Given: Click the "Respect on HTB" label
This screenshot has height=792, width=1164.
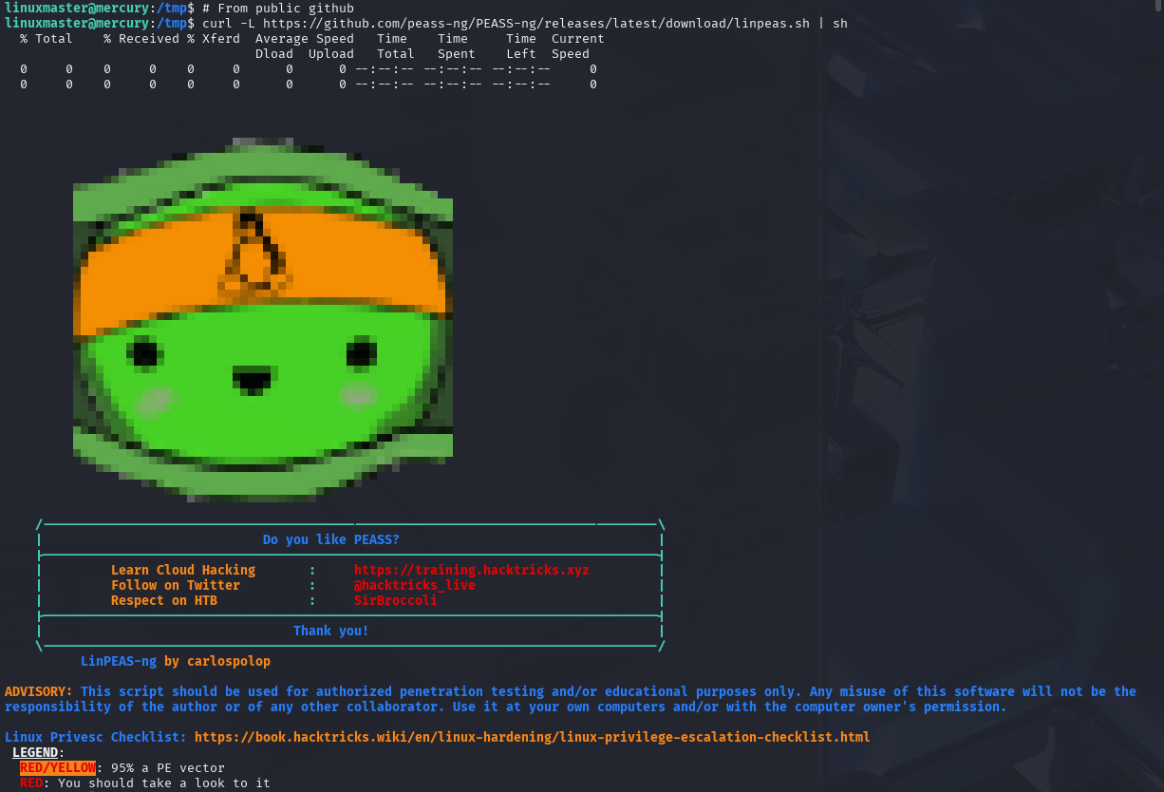Looking at the screenshot, I should [164, 600].
